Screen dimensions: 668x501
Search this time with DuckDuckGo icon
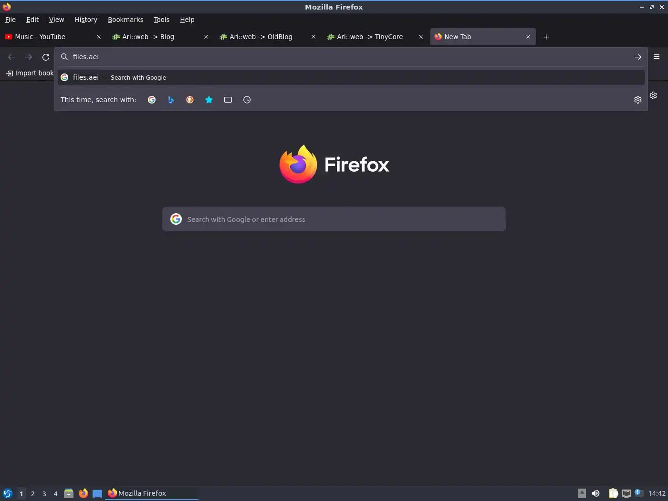pos(190,100)
